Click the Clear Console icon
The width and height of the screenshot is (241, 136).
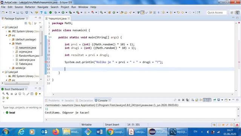tap(192, 100)
